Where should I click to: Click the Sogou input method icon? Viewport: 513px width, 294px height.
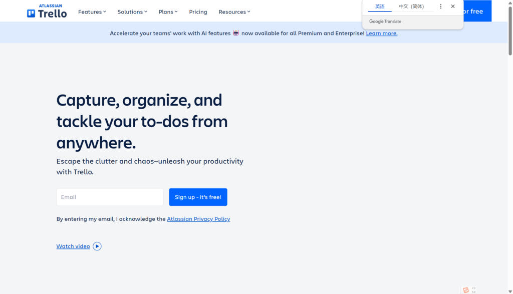466,290
